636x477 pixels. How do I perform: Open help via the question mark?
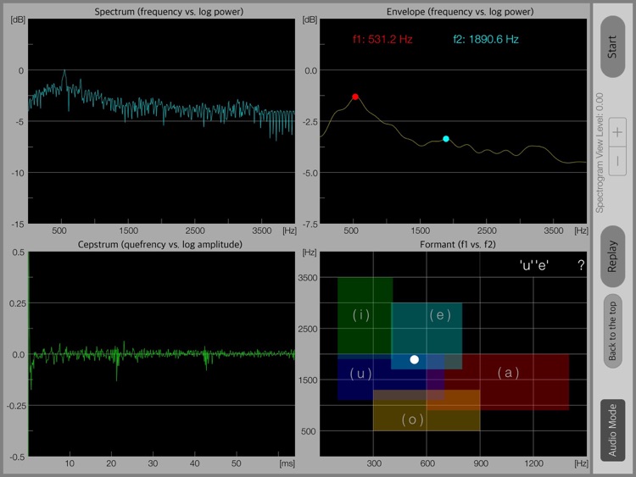581,265
